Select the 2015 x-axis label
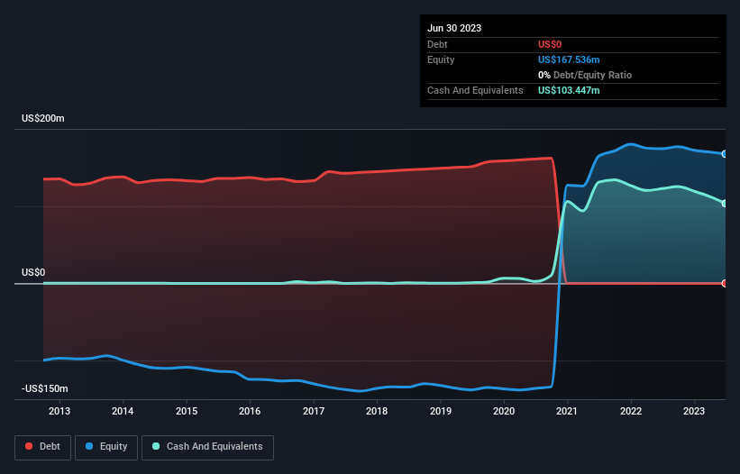Image resolution: width=740 pixels, height=474 pixels. (187, 411)
